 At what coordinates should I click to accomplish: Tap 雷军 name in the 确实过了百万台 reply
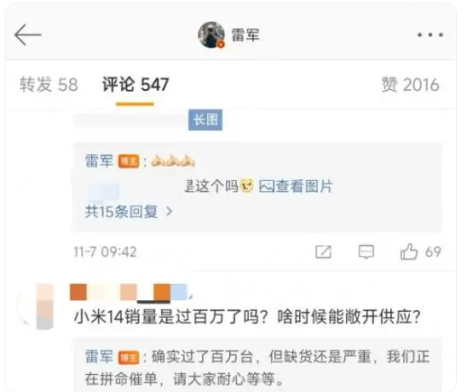99,357
